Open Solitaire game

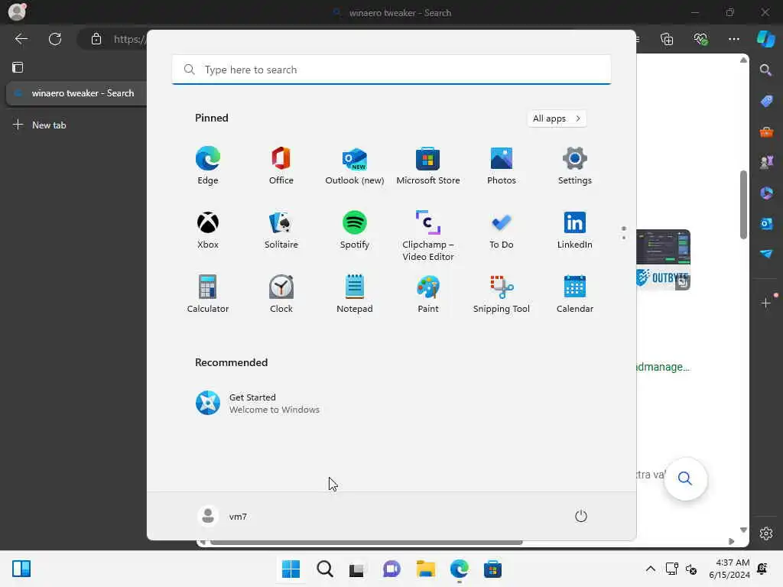281,229
